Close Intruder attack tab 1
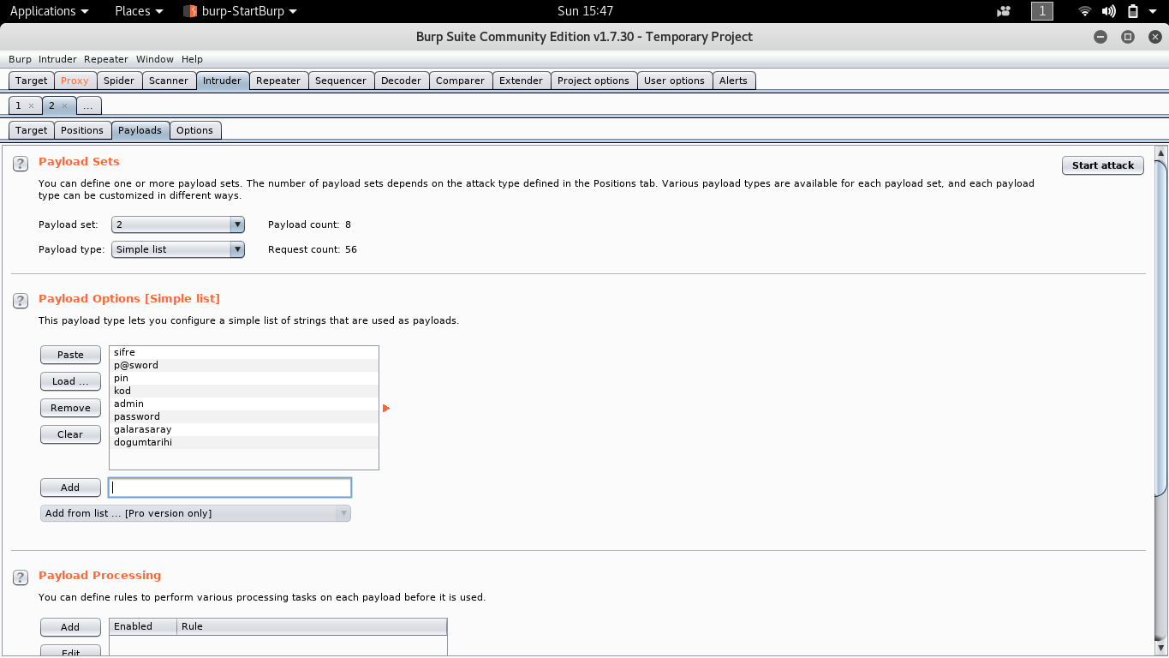The width and height of the screenshot is (1169, 658). (x=31, y=105)
